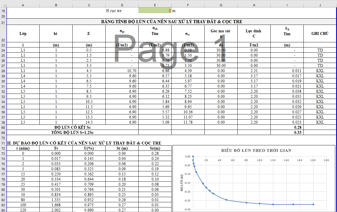Viewport: 337px width, 212px height.
Task: Select row 68 header
Action: (3, 127)
